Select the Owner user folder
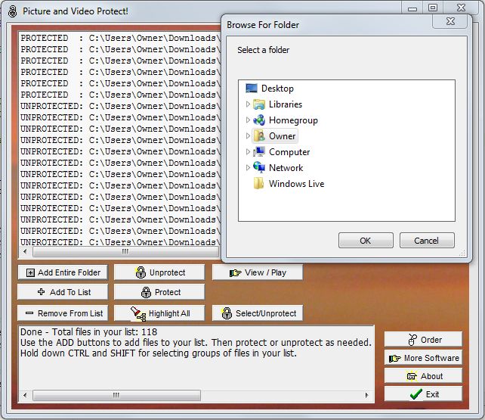Viewport: 485px width, 420px height. point(282,136)
